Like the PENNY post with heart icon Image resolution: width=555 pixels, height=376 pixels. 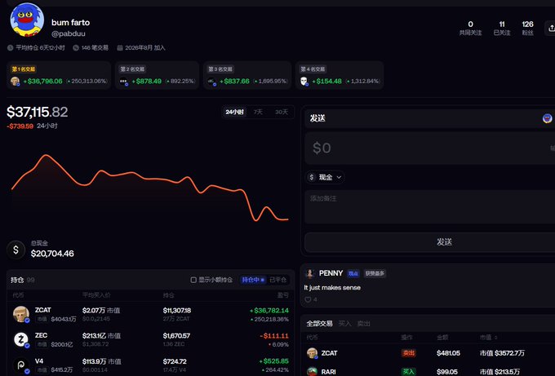tap(308, 299)
